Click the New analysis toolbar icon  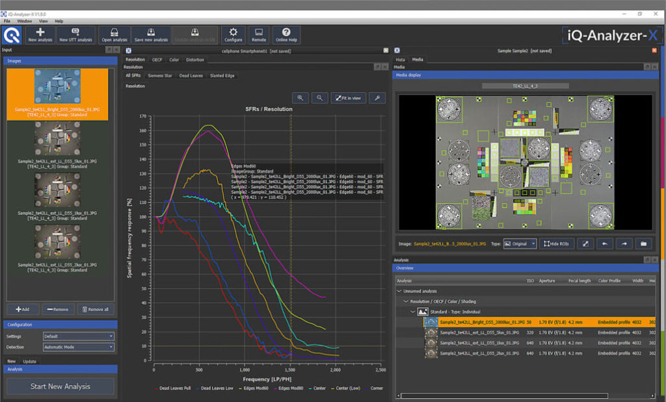40,34
